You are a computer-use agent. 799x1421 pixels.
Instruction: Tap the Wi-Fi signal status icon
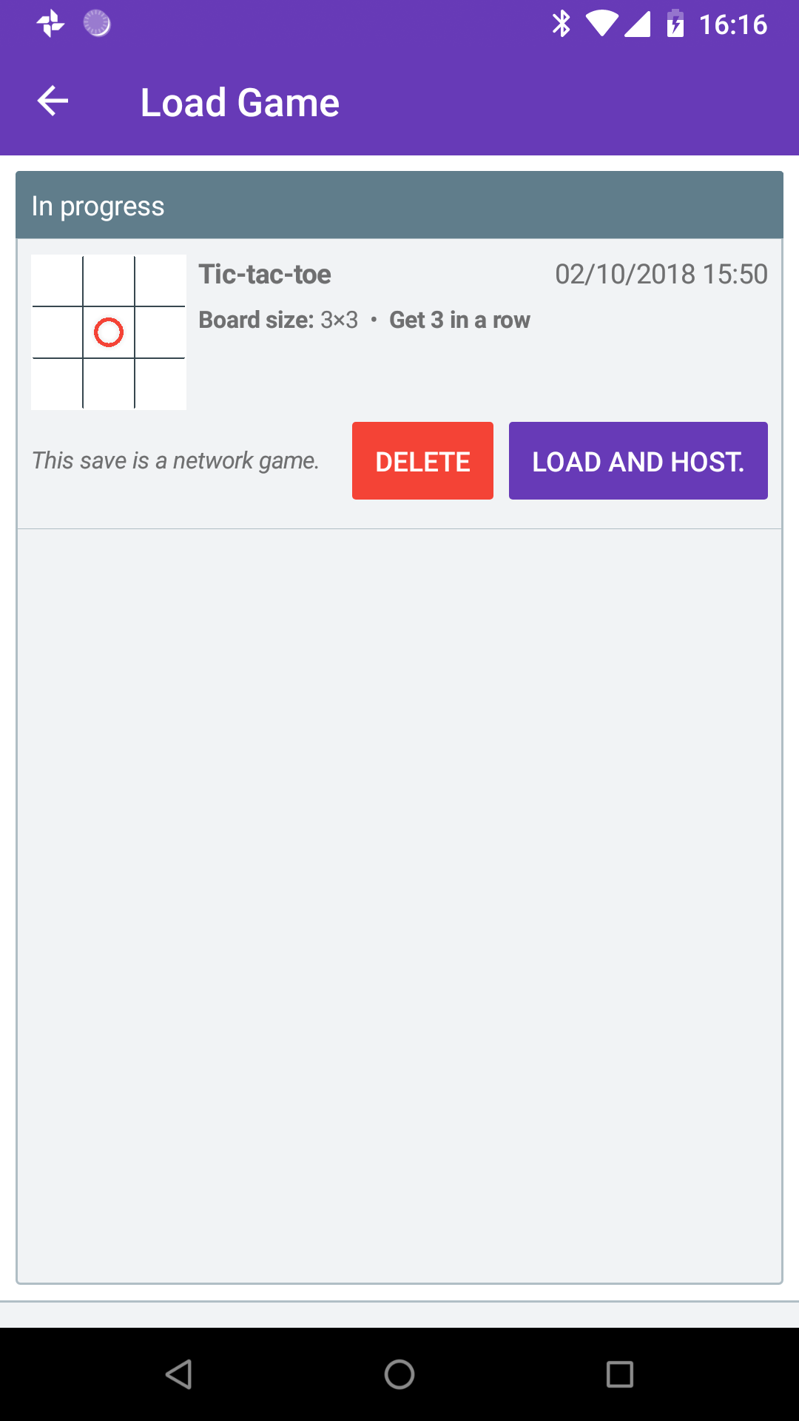(602, 24)
